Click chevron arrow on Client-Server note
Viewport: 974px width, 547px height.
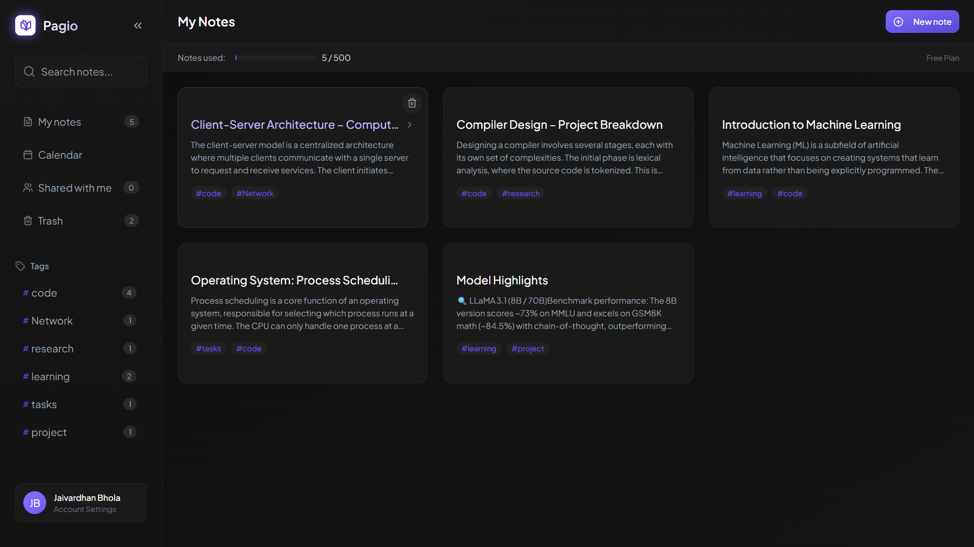410,125
